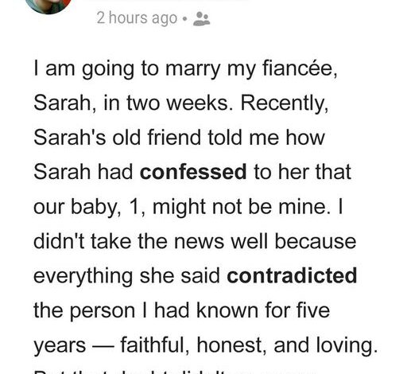
Task: Click the word 'fiancée' in the post
Action: (x=300, y=68)
